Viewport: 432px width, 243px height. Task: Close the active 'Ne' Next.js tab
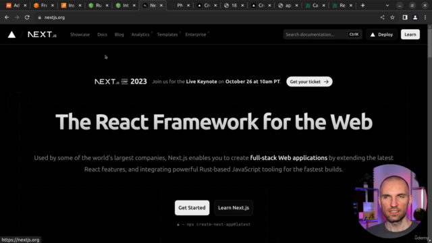click(x=161, y=5)
